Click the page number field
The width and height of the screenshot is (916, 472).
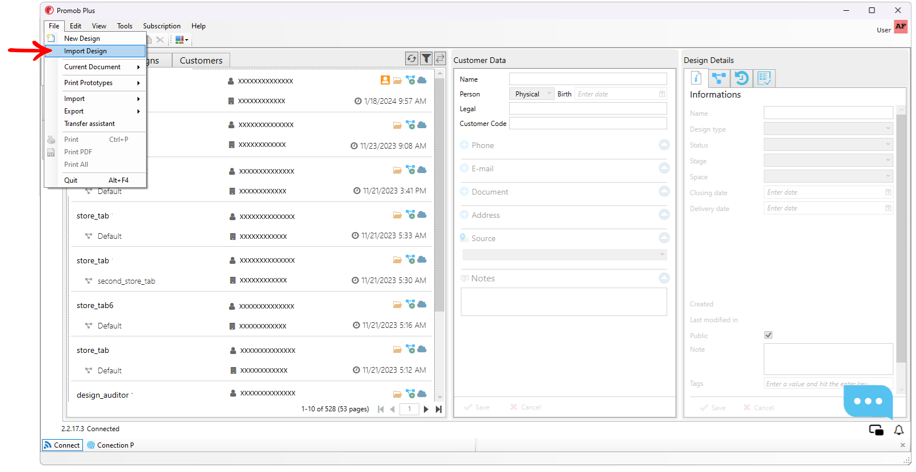point(409,409)
